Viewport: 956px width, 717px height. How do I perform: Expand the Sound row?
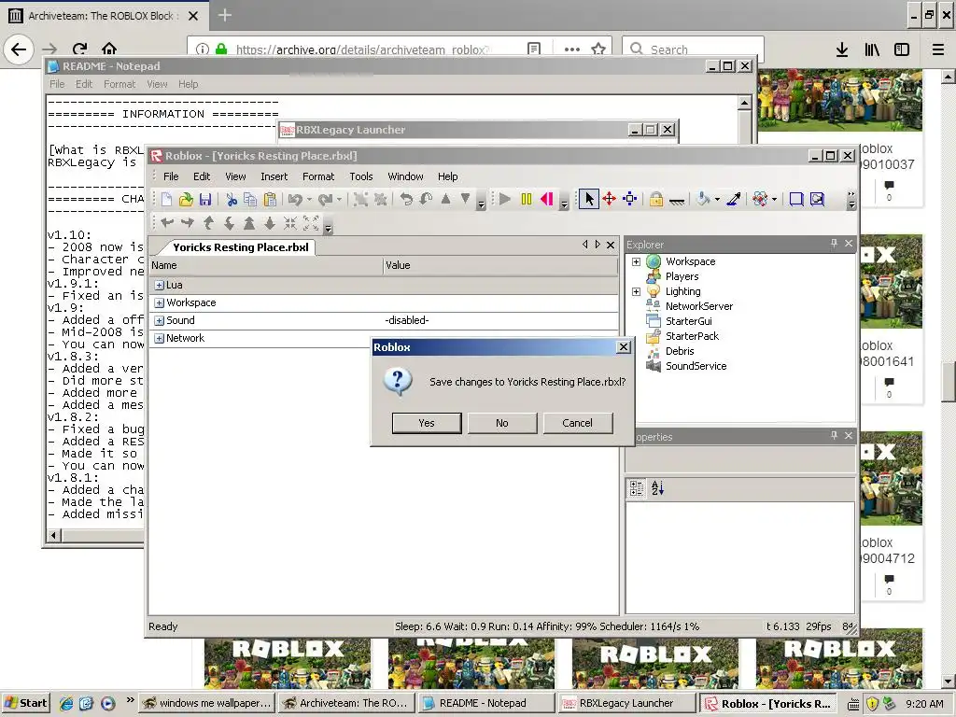[x=159, y=321]
